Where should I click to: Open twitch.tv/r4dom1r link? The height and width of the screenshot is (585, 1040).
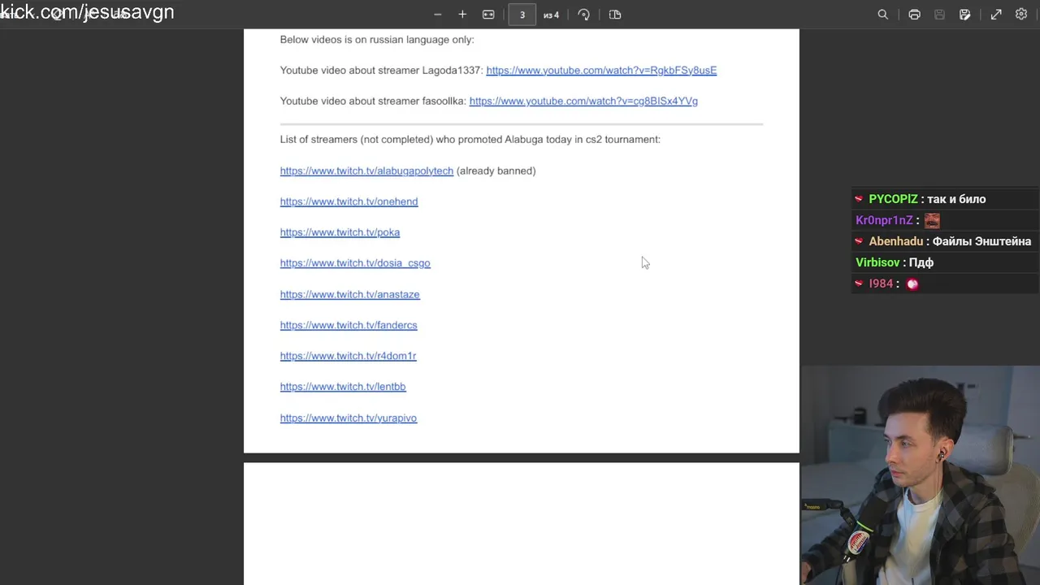click(x=348, y=357)
